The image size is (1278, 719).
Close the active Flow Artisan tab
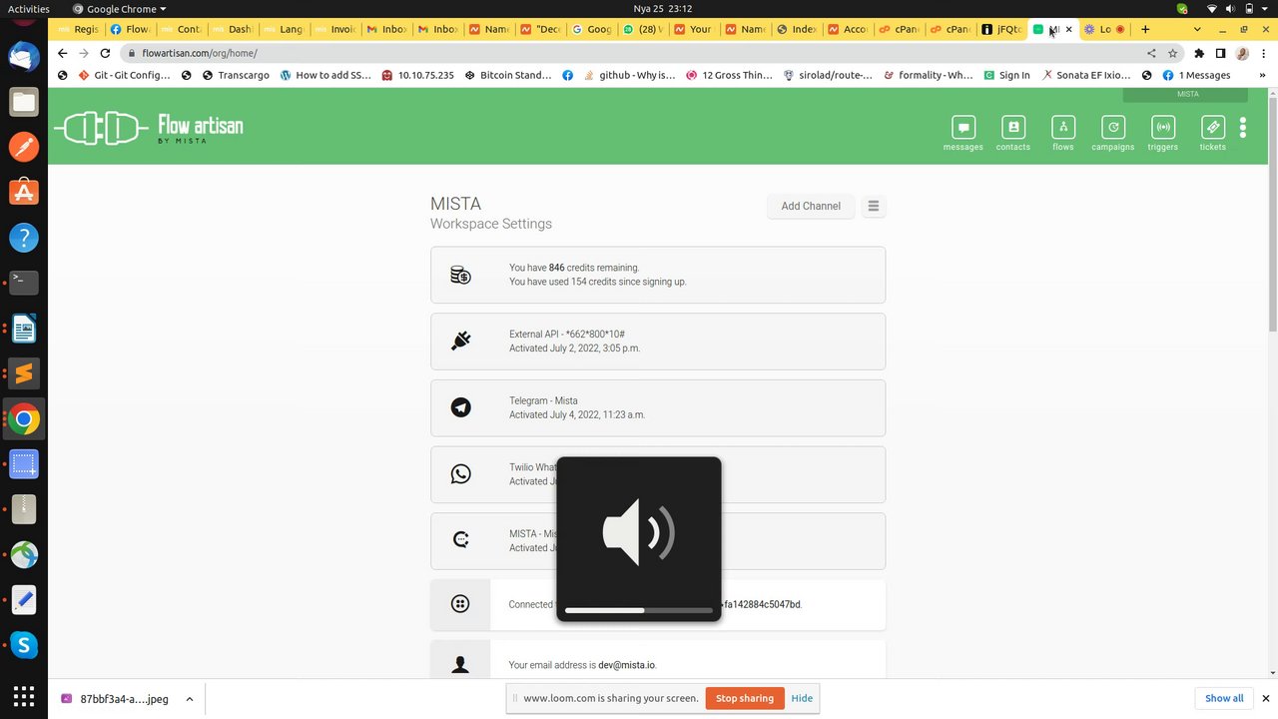click(x=1069, y=29)
